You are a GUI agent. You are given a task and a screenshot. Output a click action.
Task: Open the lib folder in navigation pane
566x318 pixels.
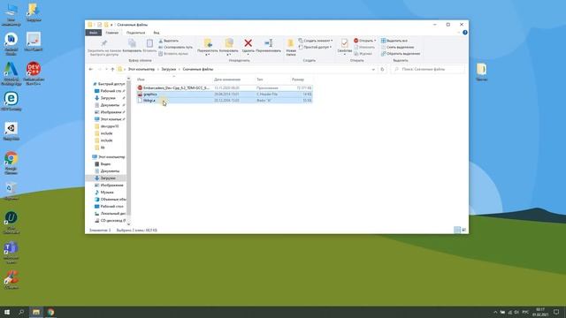coord(100,148)
